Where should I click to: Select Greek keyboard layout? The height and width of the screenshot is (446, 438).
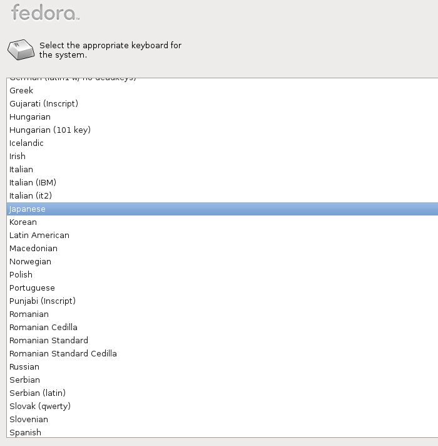222,90
